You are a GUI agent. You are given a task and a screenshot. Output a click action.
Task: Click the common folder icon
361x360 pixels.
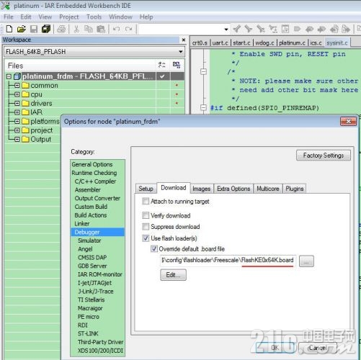click(25, 85)
